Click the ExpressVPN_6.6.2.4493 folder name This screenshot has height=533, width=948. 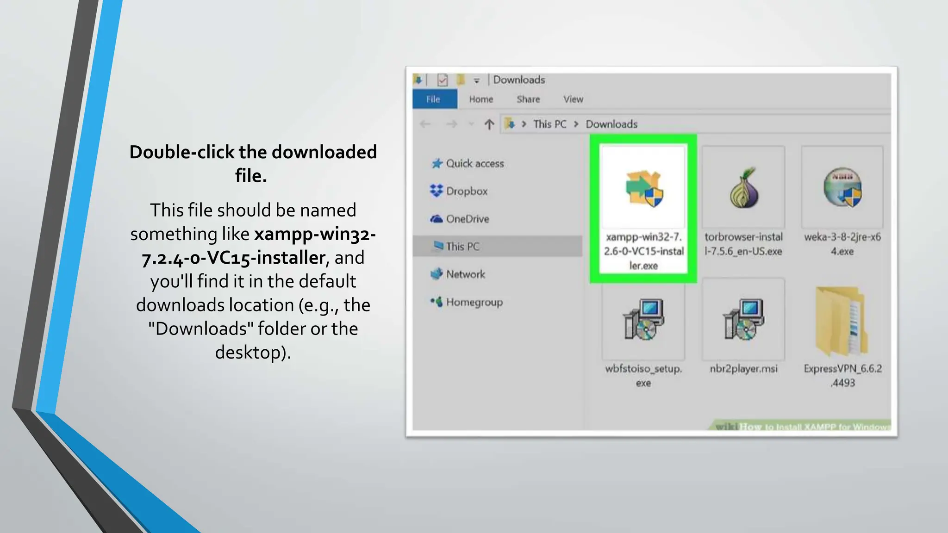[x=842, y=375]
